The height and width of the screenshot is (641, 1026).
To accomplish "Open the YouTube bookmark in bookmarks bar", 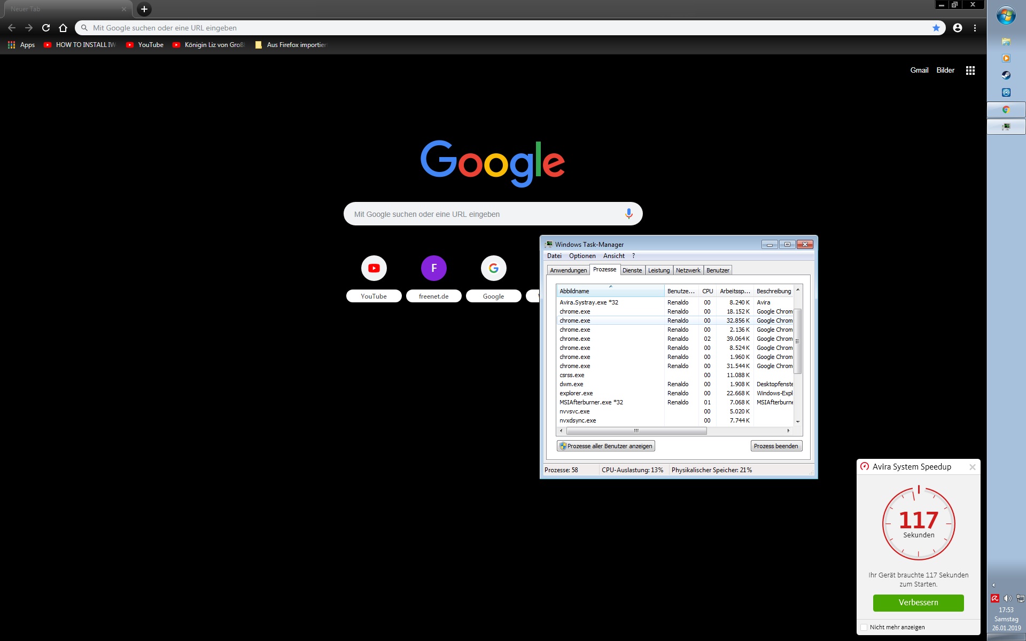I will point(145,45).
